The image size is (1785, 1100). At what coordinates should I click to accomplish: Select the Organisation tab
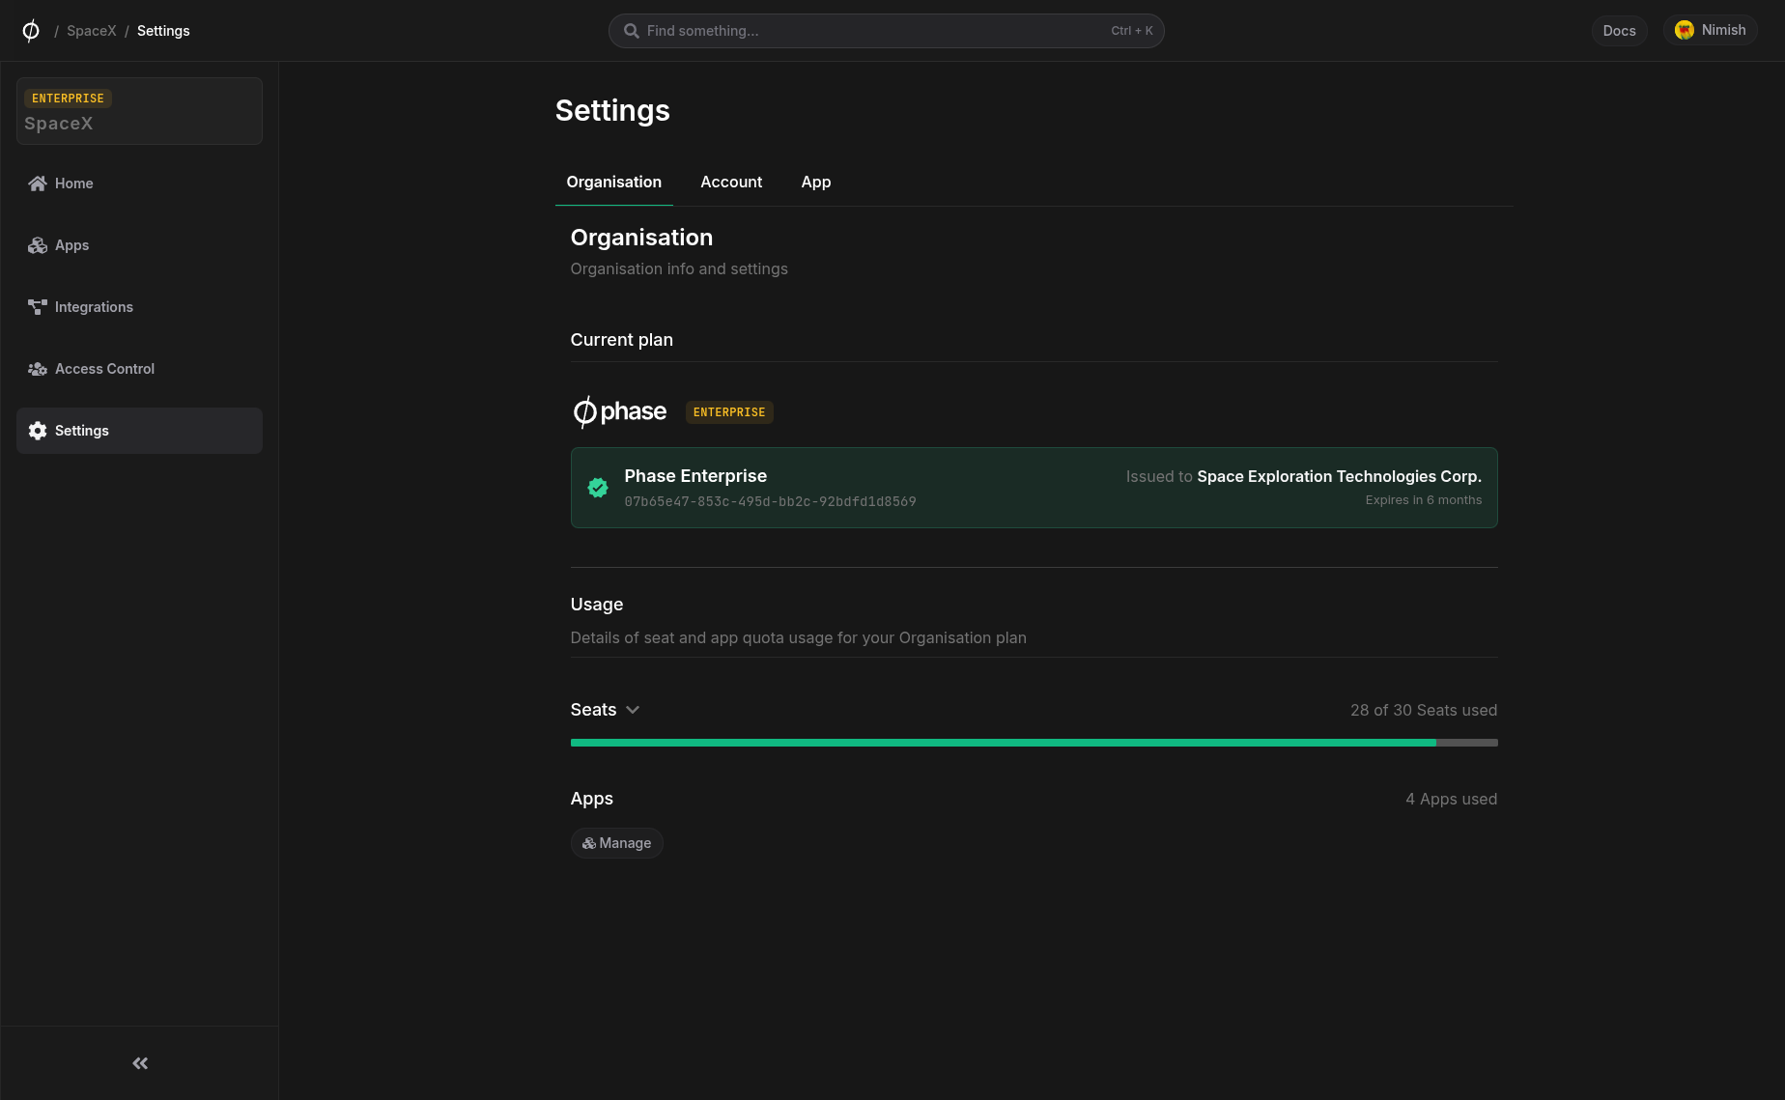[613, 183]
